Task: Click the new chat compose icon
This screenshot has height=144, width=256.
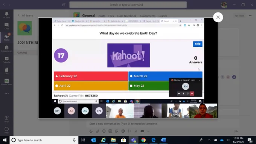Action: coord(64,5)
